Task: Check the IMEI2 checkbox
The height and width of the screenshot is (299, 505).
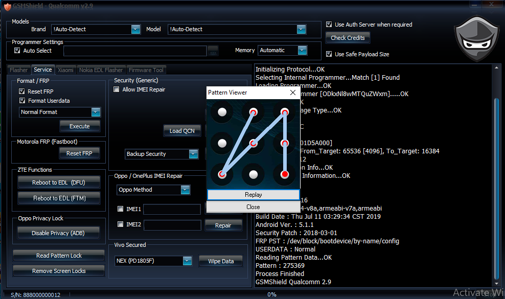Action: (120, 224)
